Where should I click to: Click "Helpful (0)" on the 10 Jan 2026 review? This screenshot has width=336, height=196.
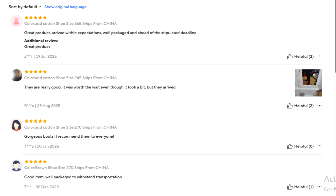tap(304, 147)
